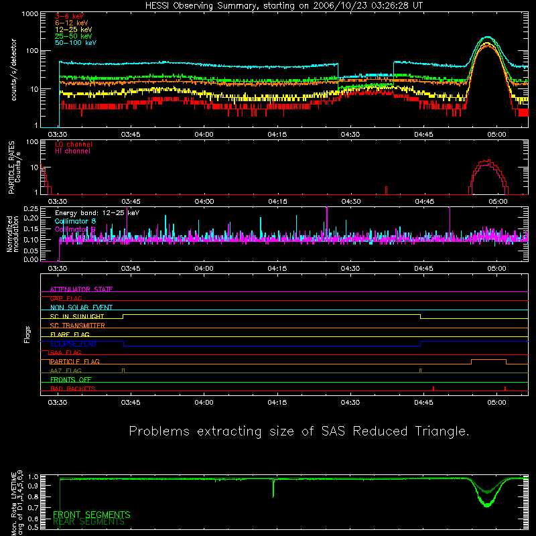This screenshot has width=536, height=536.
Task: Select the orange '6-12 keV' legend label
Action: 71,23
